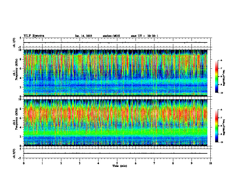237x183 pixels.
Task: Click the ch.2 spectrogram color bar
Action: point(216,126)
